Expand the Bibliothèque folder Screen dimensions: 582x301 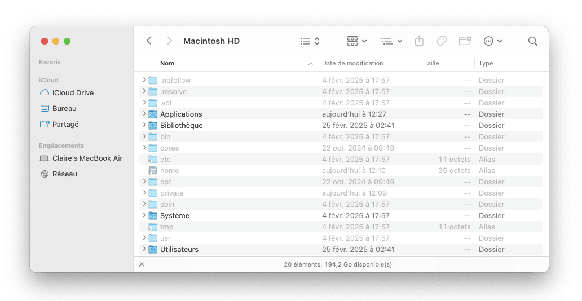point(144,125)
